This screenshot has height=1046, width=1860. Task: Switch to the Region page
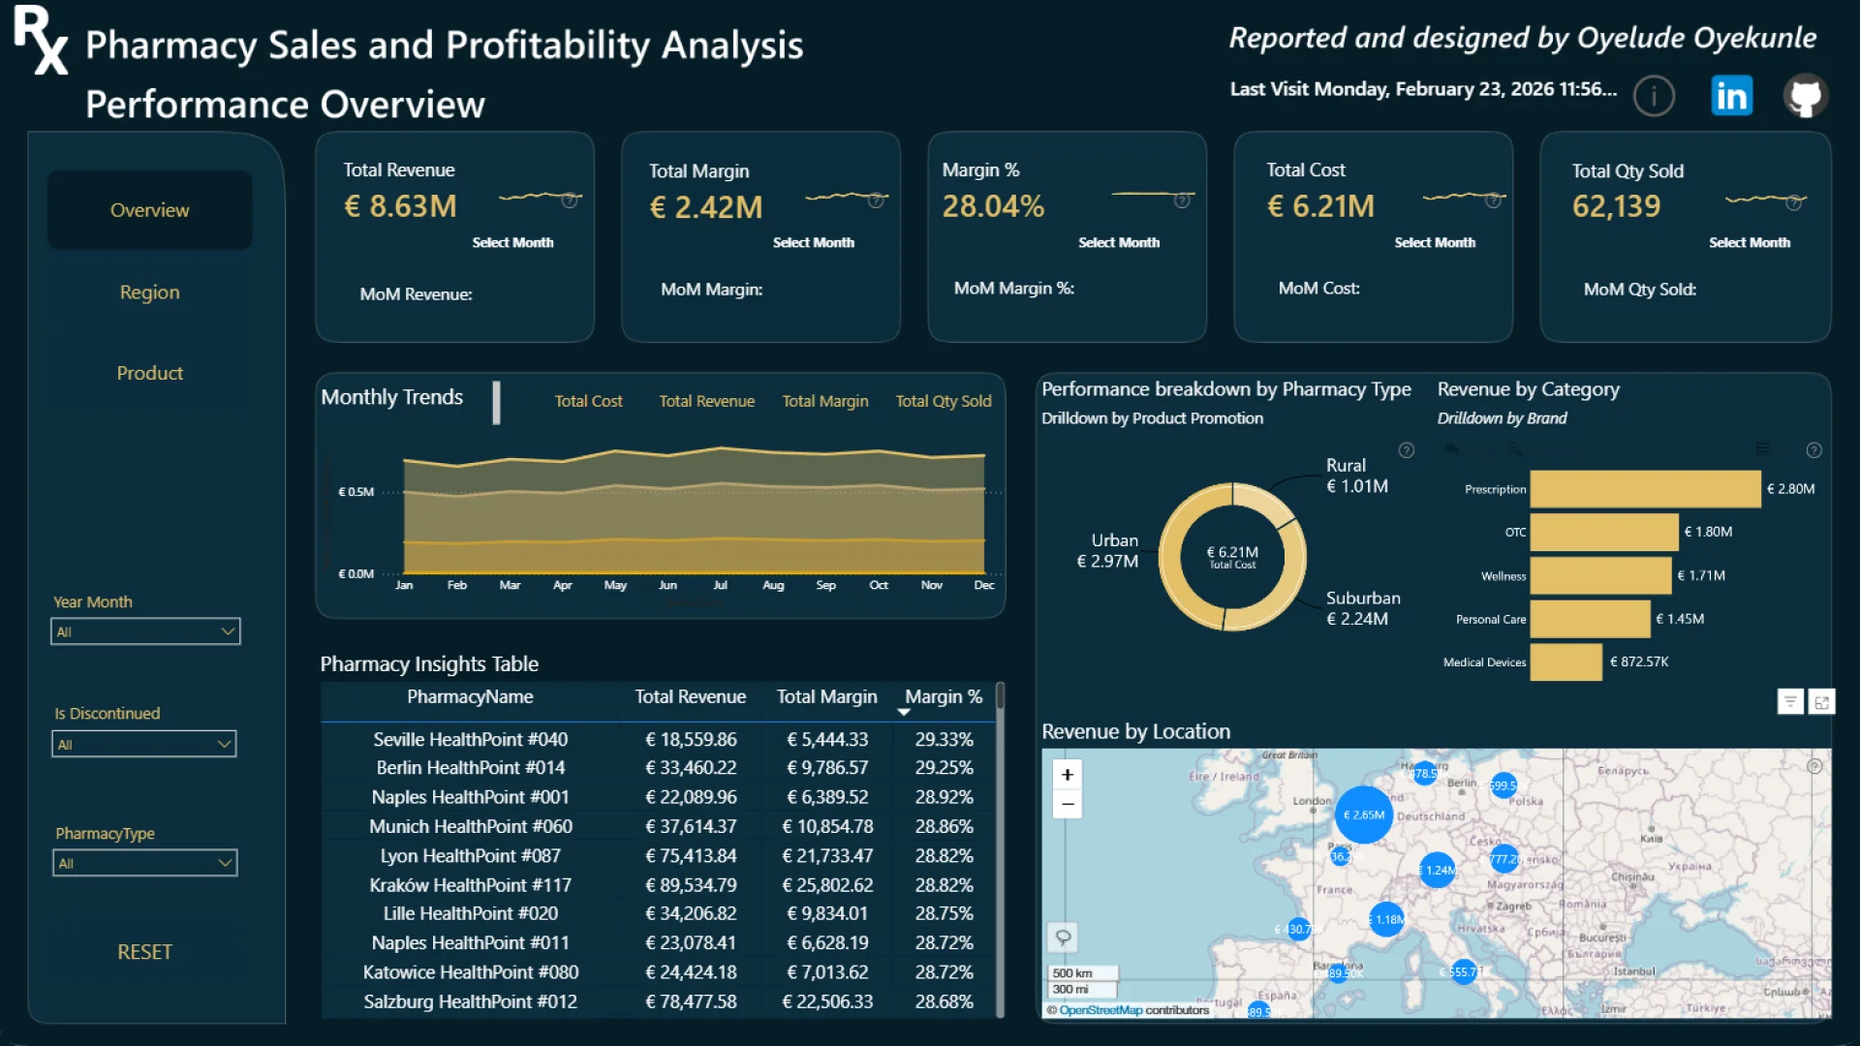[x=149, y=292]
